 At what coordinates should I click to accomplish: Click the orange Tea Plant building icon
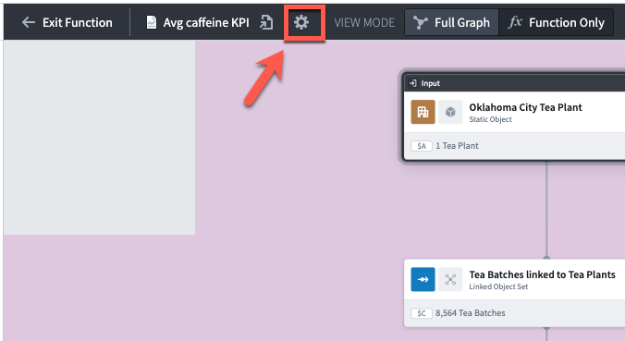tap(423, 112)
